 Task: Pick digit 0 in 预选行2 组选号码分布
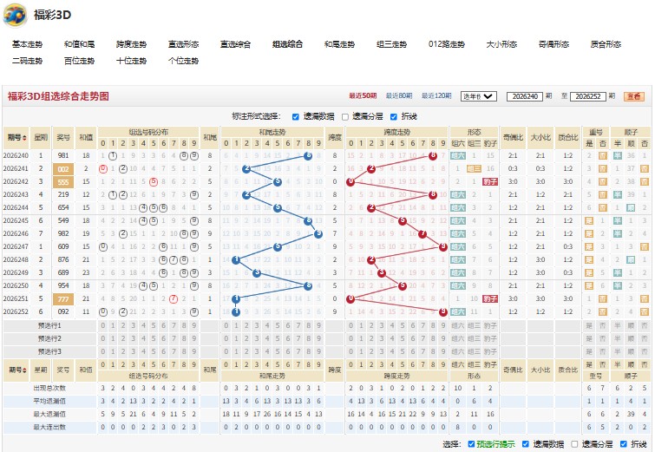(x=102, y=338)
